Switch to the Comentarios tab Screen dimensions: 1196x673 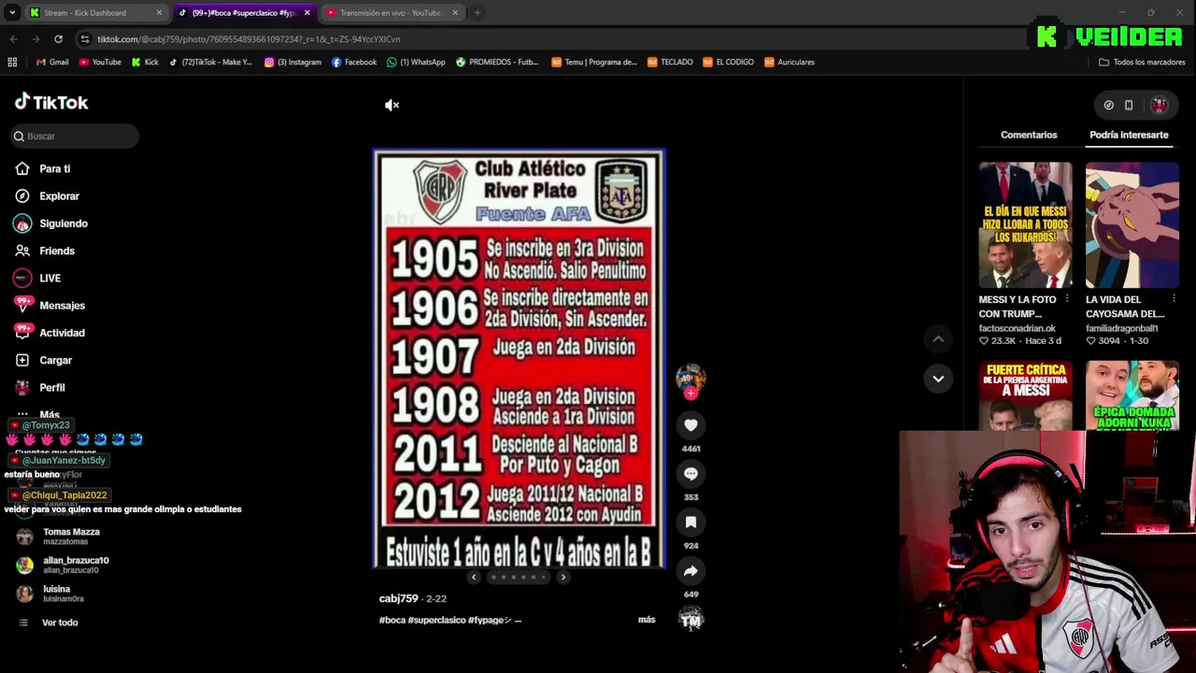1029,135
